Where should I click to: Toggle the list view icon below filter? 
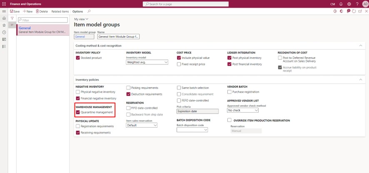tap(12, 25)
